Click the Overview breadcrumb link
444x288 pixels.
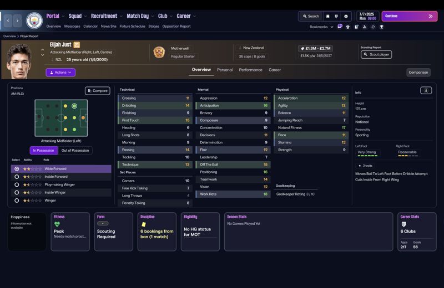pyautogui.click(x=9, y=36)
